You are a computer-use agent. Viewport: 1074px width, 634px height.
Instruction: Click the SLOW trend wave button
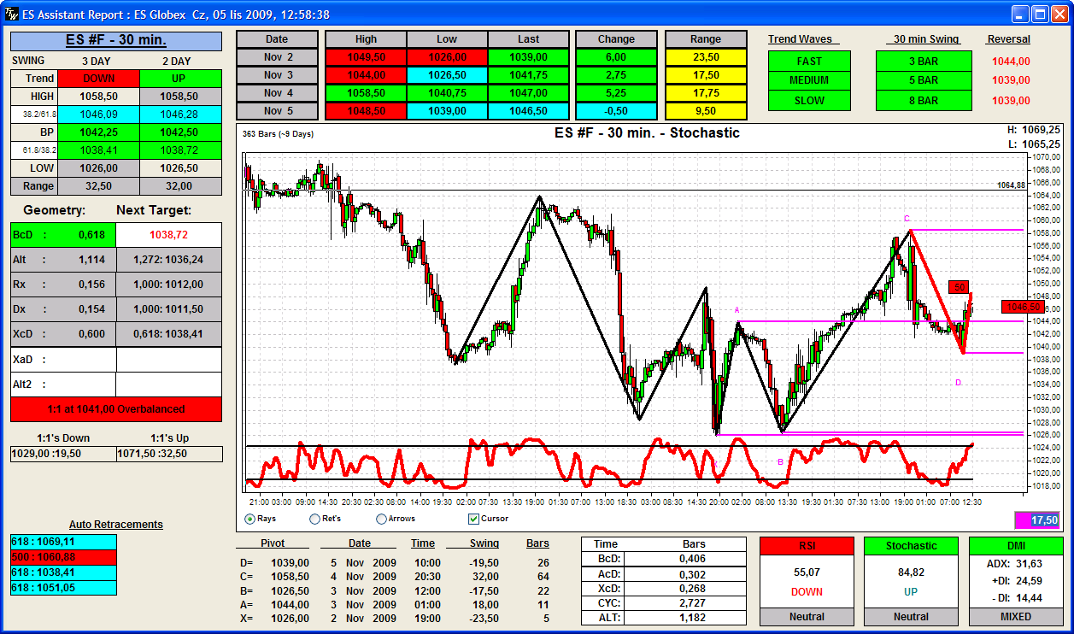(x=809, y=101)
